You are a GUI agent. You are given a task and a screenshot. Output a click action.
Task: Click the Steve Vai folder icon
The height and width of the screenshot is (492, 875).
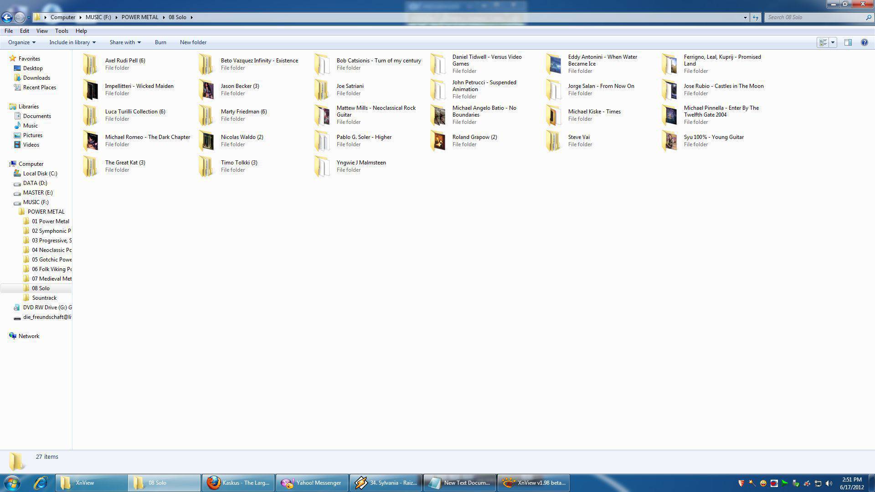click(553, 141)
